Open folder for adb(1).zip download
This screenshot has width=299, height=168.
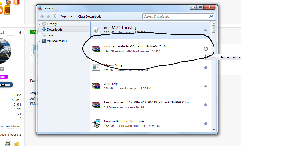pyautogui.click(x=206, y=86)
